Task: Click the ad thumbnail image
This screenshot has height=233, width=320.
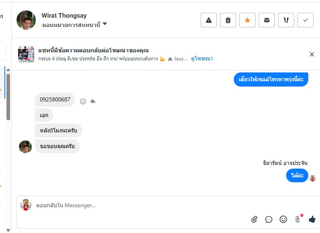Action: point(26,54)
